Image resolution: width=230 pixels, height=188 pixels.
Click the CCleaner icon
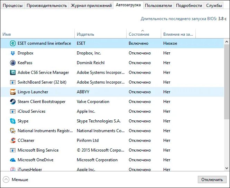(13, 140)
